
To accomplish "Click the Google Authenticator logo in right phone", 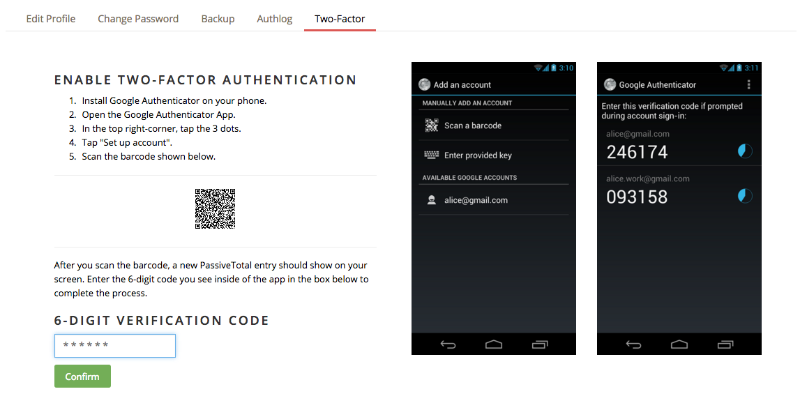I will (610, 84).
